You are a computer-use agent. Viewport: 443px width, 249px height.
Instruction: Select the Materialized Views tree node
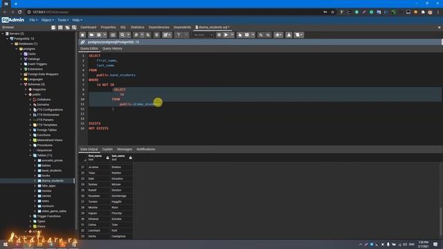(x=49, y=140)
